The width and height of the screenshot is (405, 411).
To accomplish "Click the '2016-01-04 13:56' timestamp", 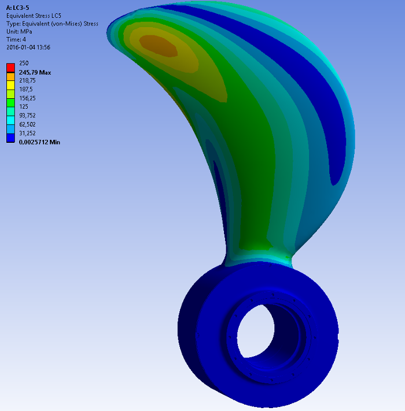I will pyautogui.click(x=28, y=47).
